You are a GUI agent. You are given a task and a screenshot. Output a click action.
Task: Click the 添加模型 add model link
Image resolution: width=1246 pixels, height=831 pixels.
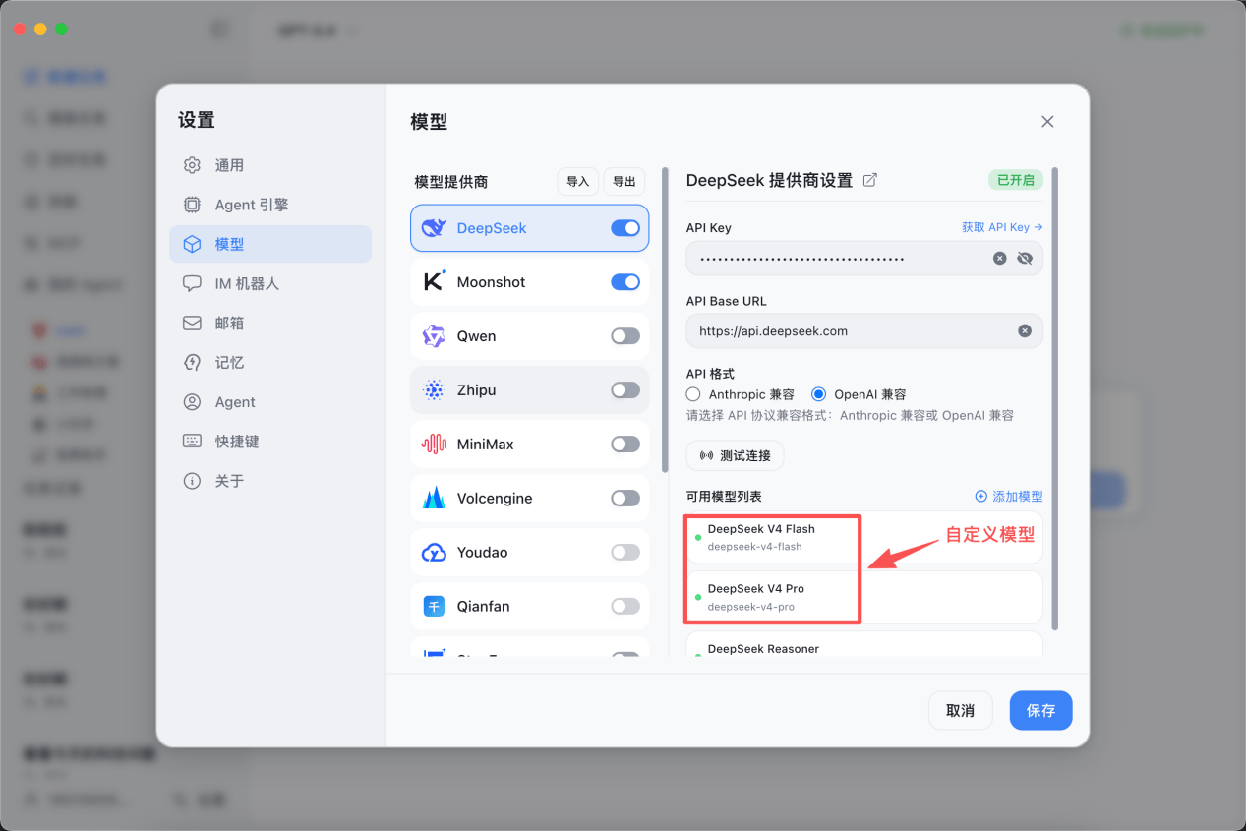(1009, 497)
